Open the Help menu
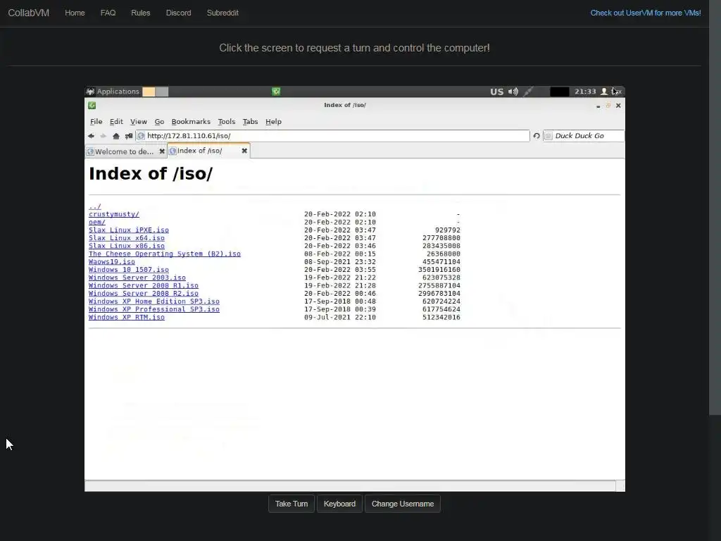The width and height of the screenshot is (721, 541). (273, 121)
